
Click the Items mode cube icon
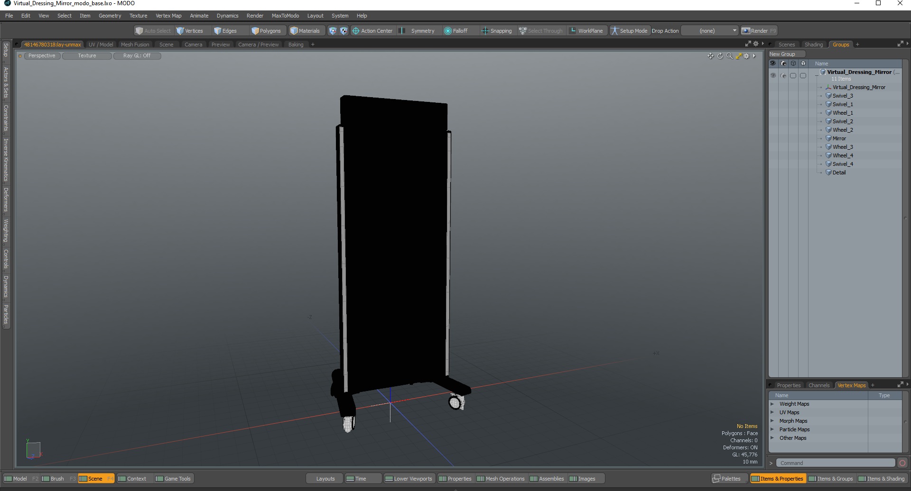coord(333,31)
